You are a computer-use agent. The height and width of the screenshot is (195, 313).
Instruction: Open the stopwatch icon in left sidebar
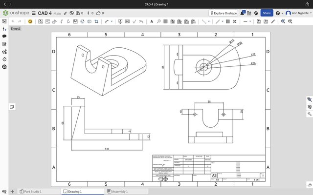[x=4, y=59]
